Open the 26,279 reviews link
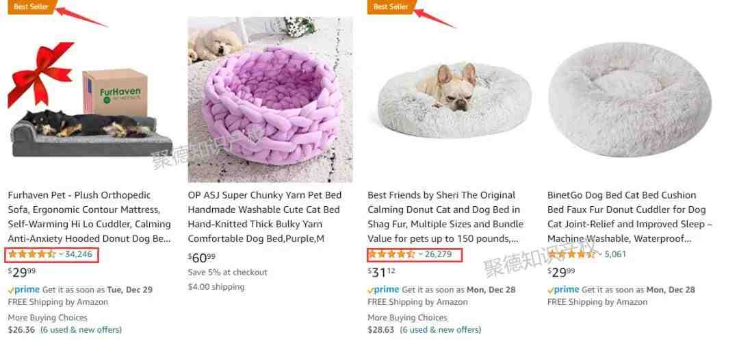The width and height of the screenshot is (739, 341). (x=439, y=254)
